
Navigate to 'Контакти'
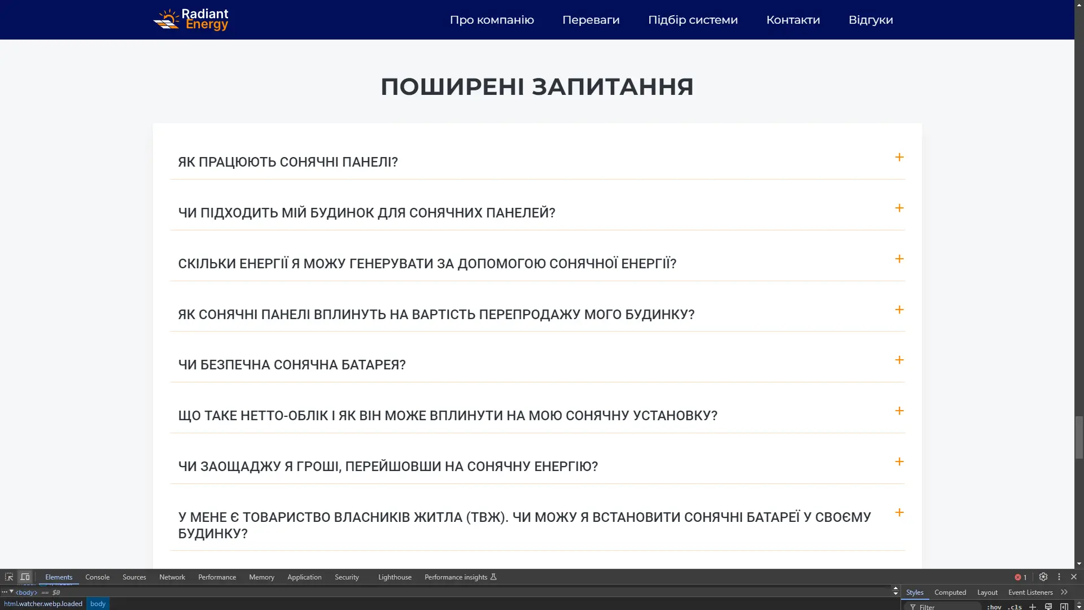pos(793,20)
